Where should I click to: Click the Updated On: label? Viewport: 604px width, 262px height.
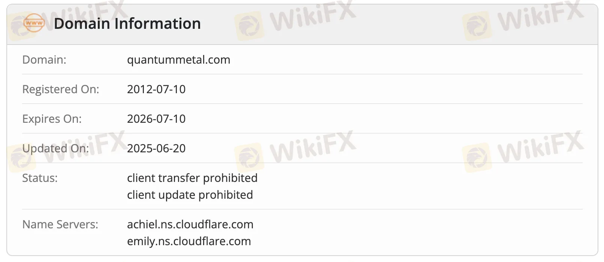[55, 149]
